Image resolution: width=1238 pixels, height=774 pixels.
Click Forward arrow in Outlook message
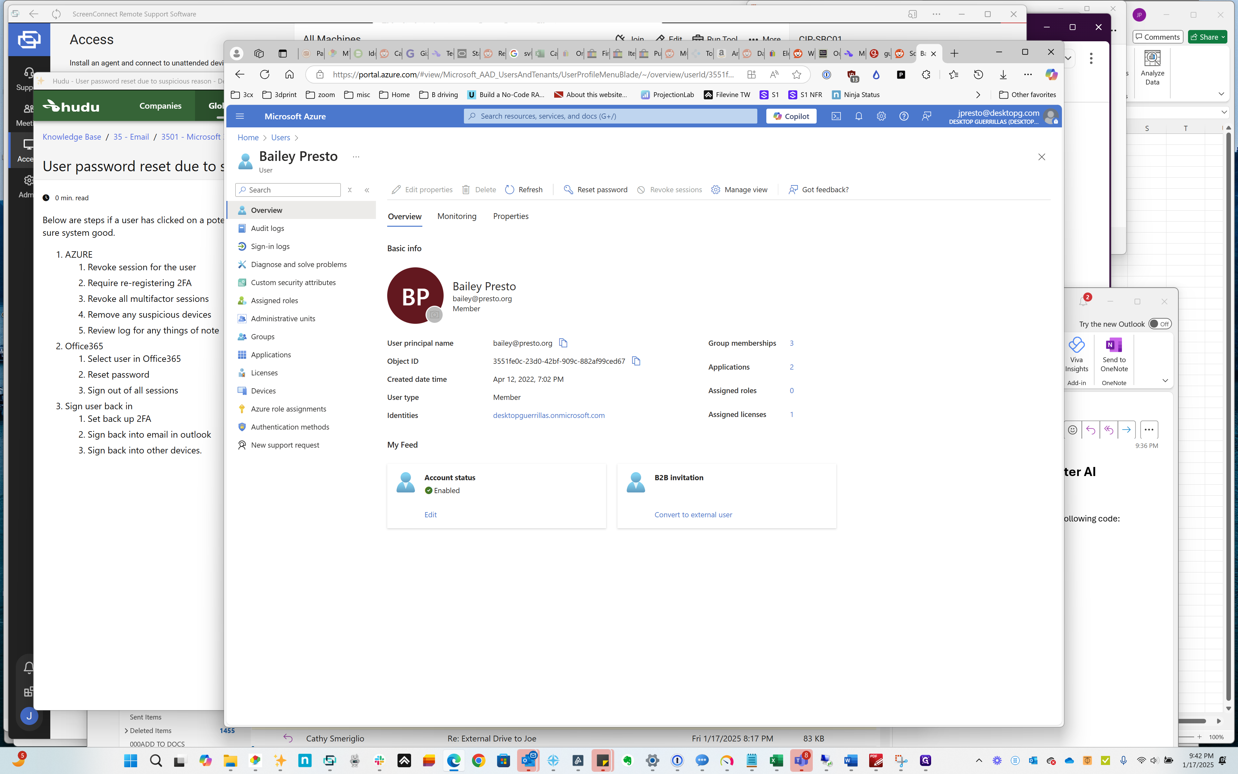click(x=1126, y=430)
